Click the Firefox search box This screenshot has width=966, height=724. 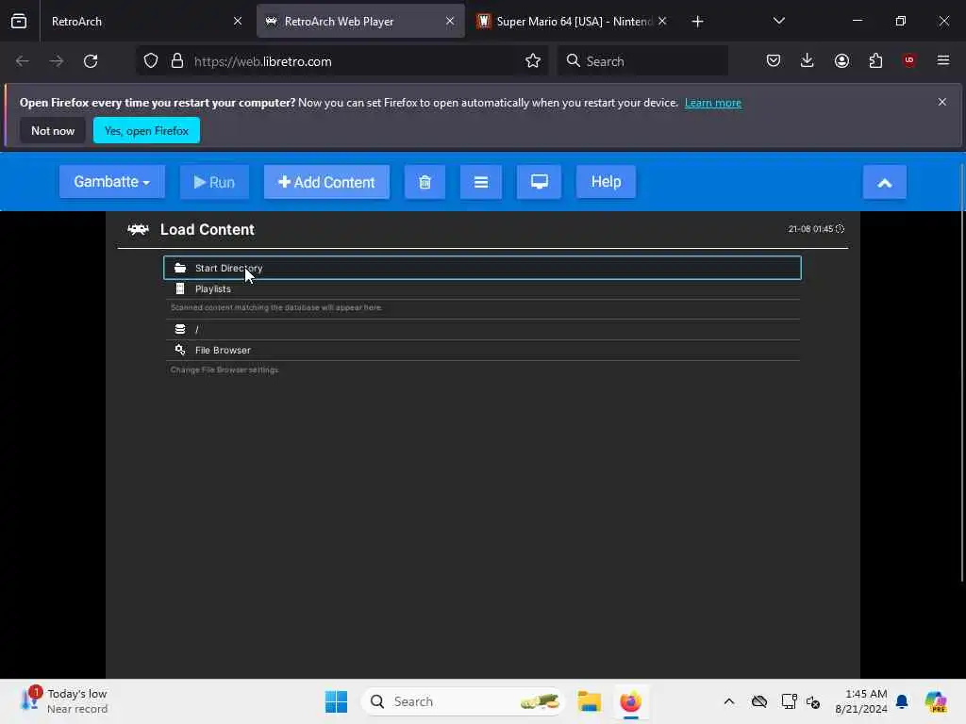point(642,61)
